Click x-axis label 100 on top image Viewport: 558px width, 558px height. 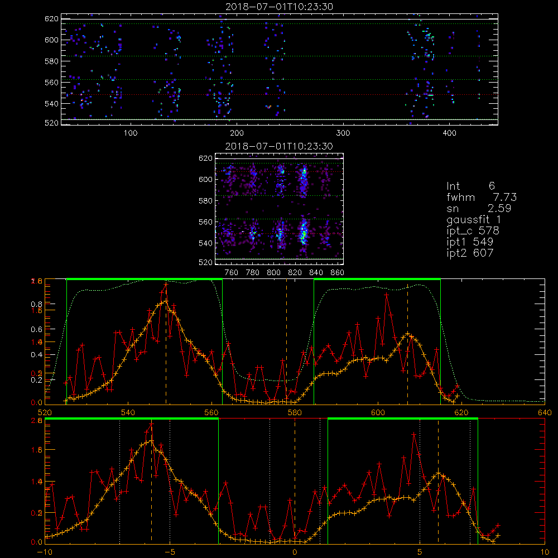pos(131,133)
